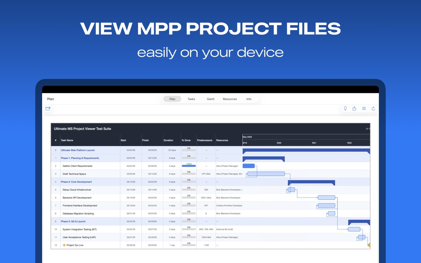Viewport: 421px width, 263px height.
Task: Click the Start column header
Action: click(123, 140)
